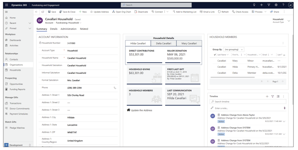The image size is (298, 150).
Task: Open command bar overflow menu
Action: coord(284,12)
